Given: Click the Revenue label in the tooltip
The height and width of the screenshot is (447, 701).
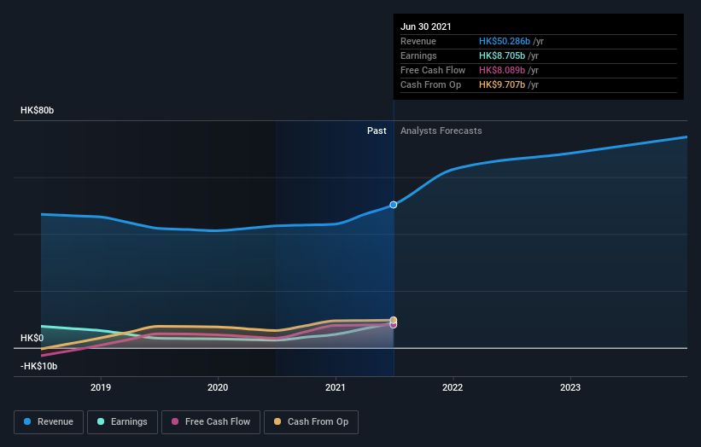Looking at the screenshot, I should click(418, 41).
